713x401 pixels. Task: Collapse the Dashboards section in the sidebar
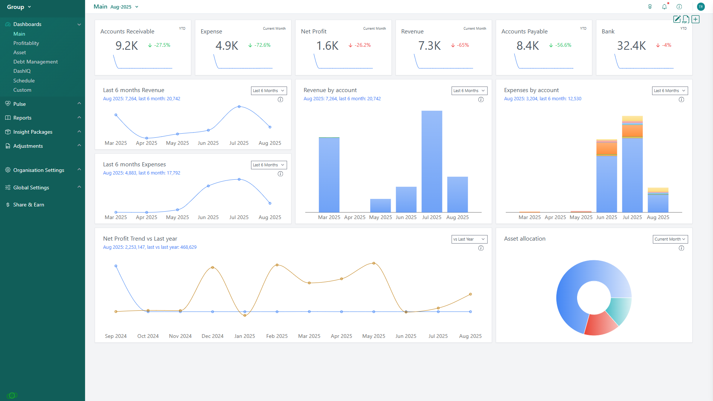(79, 24)
